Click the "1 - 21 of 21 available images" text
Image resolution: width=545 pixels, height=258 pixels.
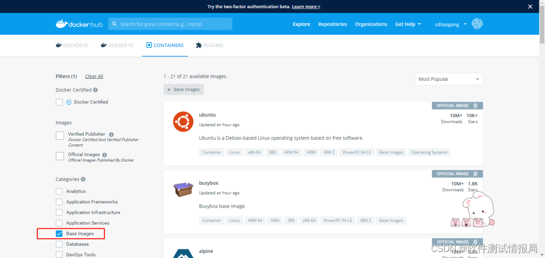195,76
